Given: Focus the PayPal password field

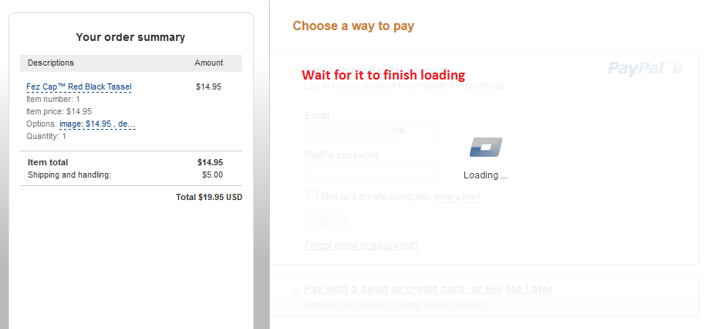Looking at the screenshot, I should click(371, 170).
